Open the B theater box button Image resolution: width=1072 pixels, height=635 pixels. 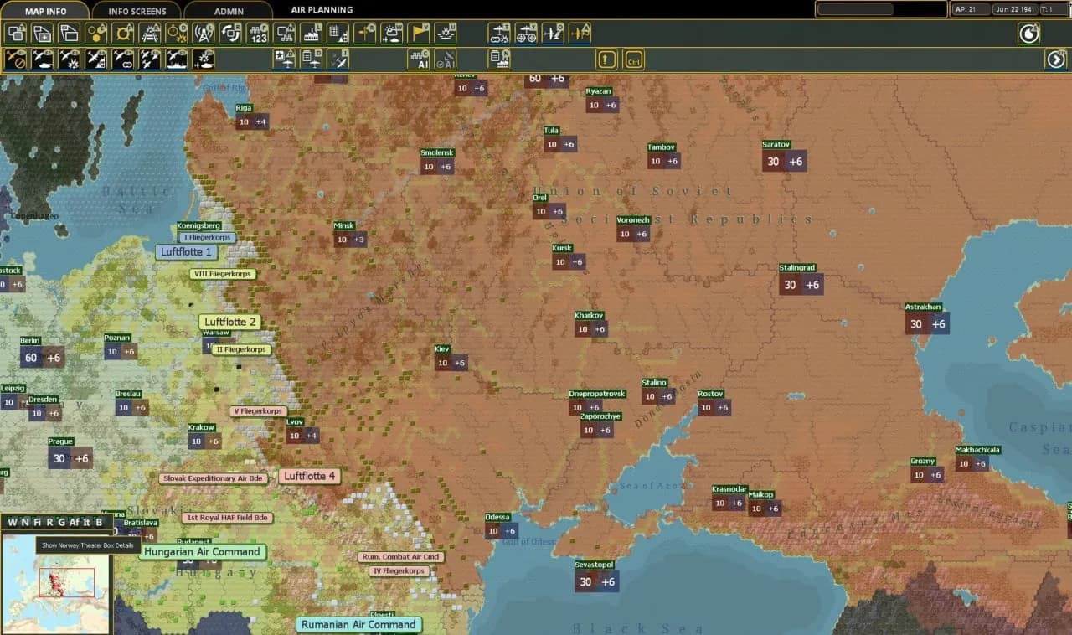99,522
